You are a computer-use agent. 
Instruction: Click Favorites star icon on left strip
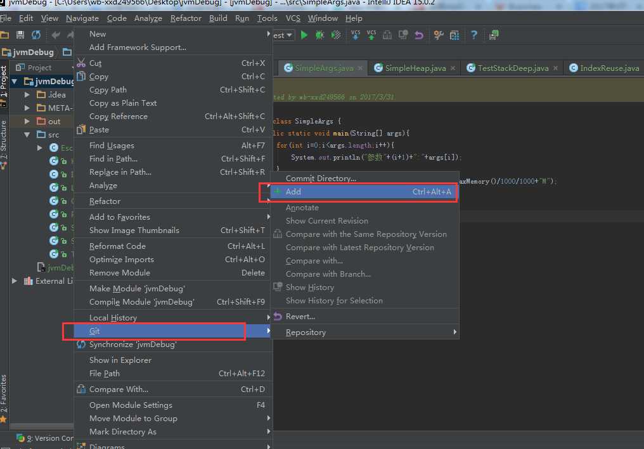tap(3, 419)
